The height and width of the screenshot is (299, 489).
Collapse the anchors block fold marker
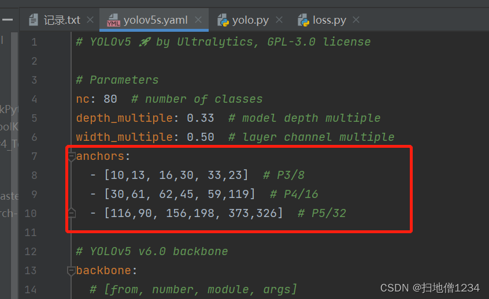point(72,156)
